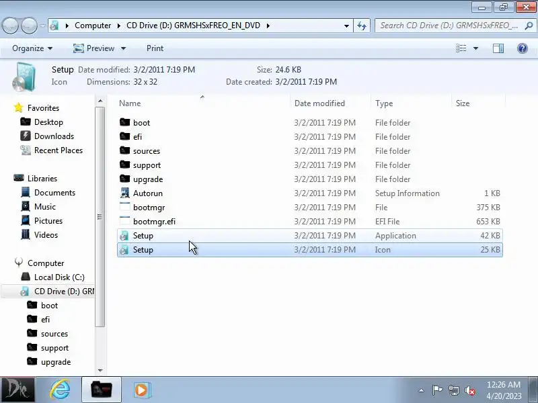Image resolution: width=538 pixels, height=403 pixels.
Task: Select the efi folder icon in file list
Action: point(125,136)
